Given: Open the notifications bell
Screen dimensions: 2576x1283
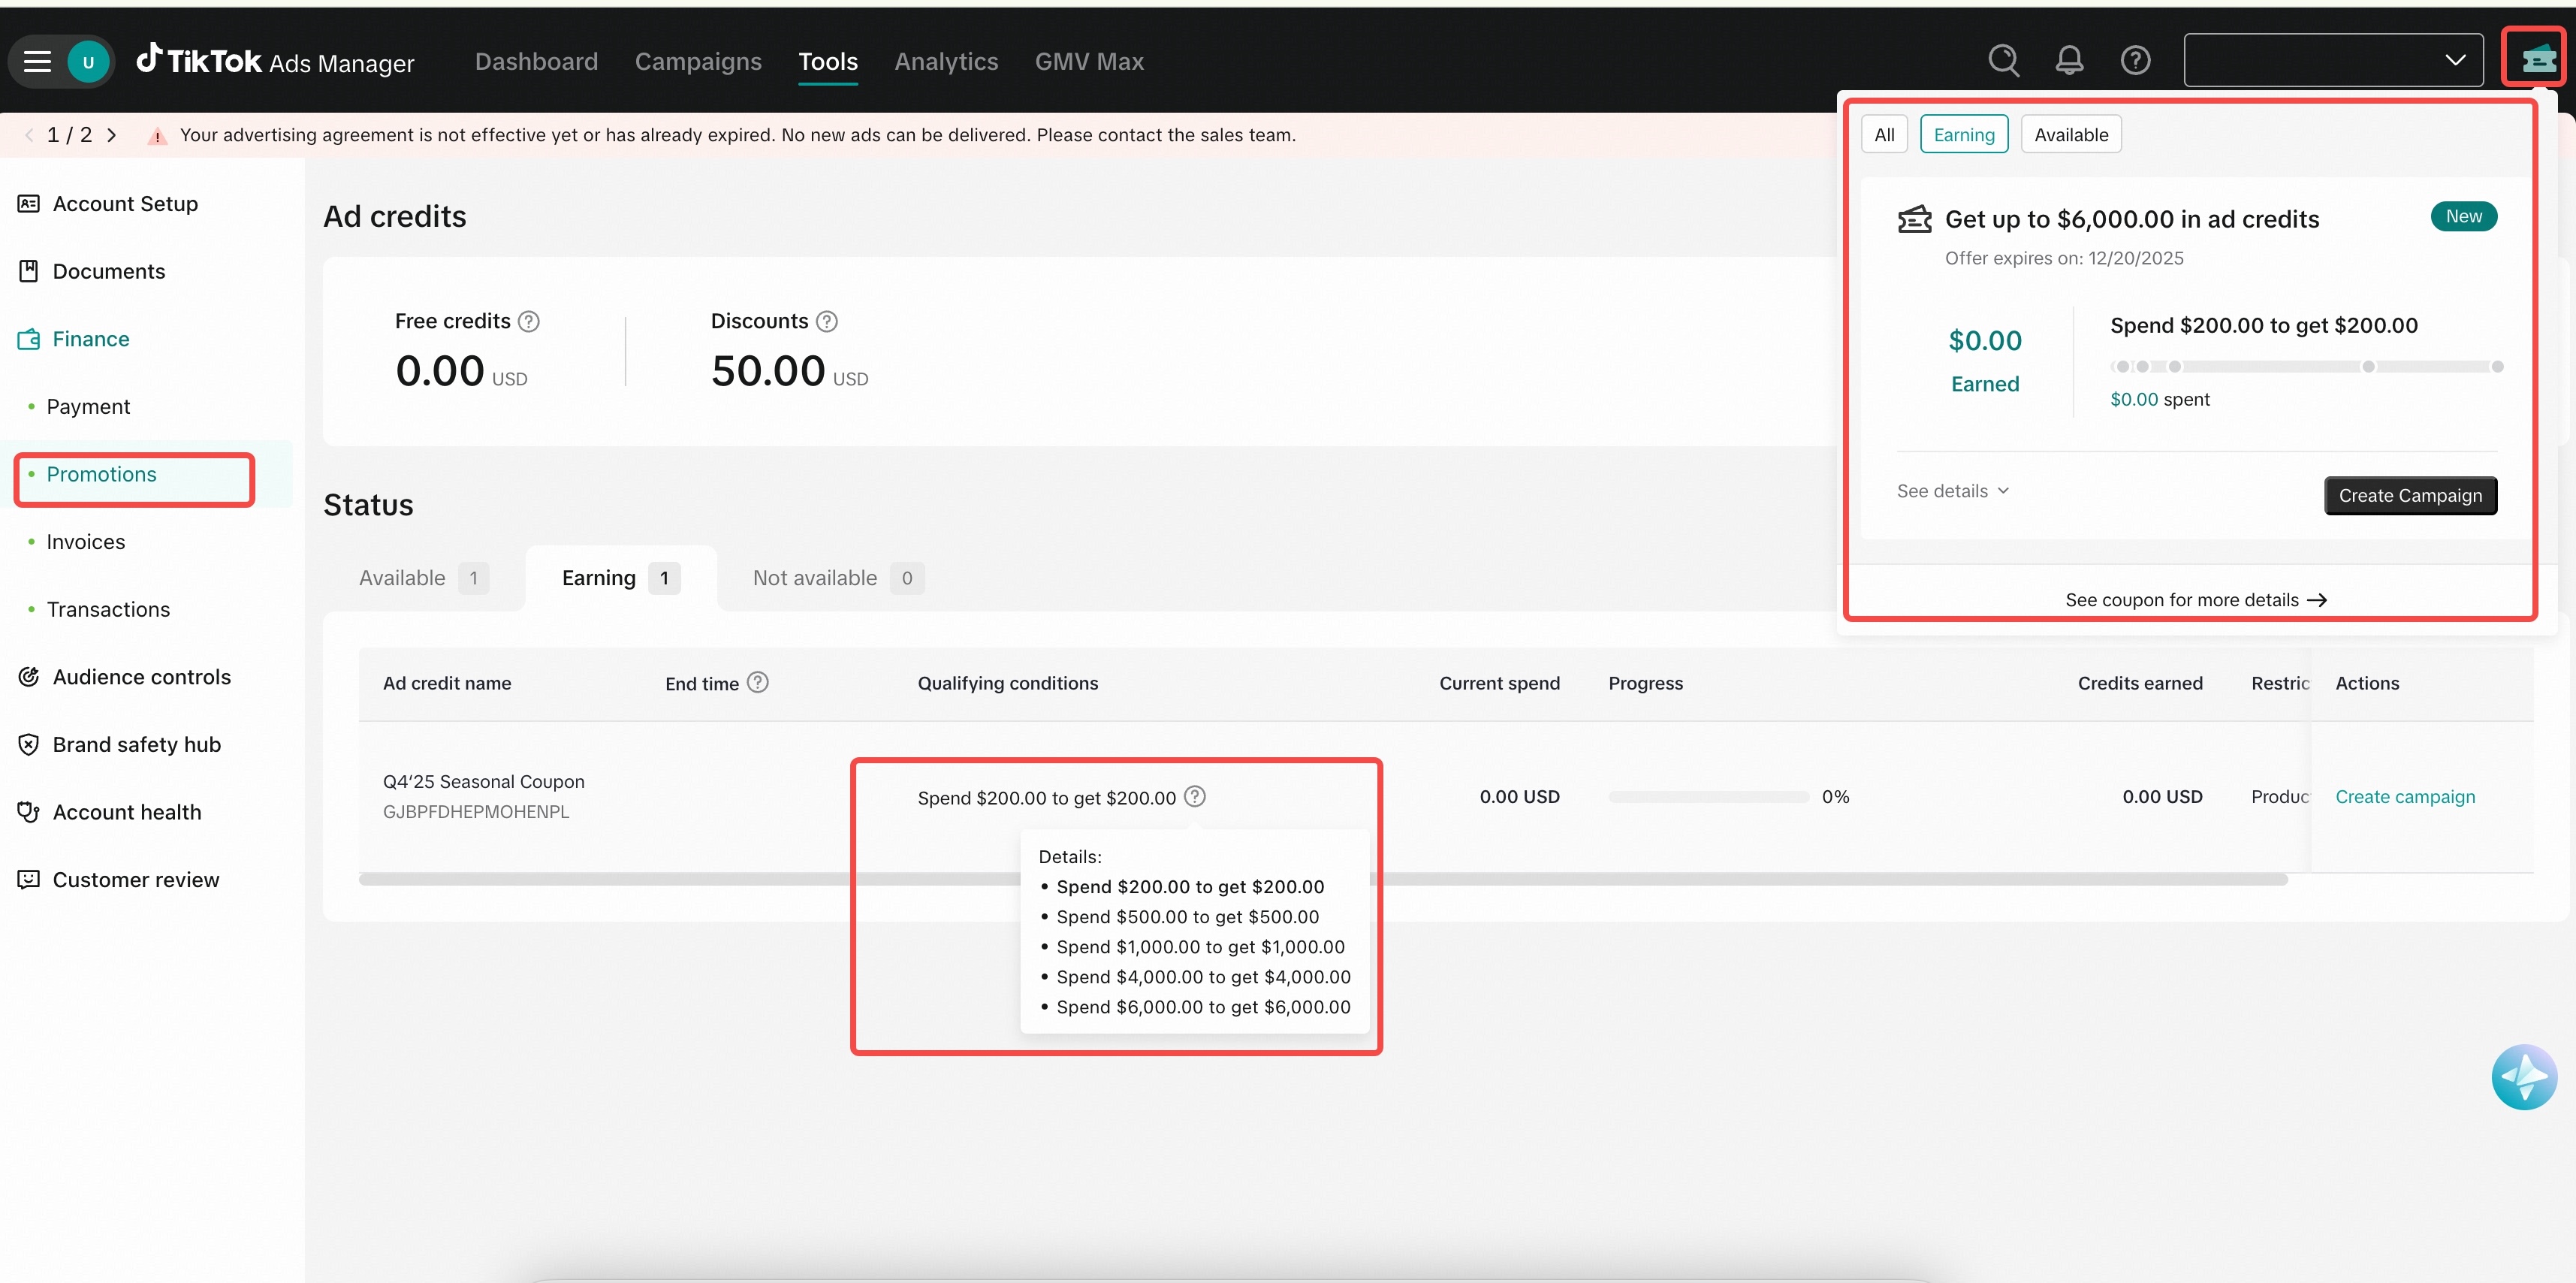Looking at the screenshot, I should (2069, 61).
